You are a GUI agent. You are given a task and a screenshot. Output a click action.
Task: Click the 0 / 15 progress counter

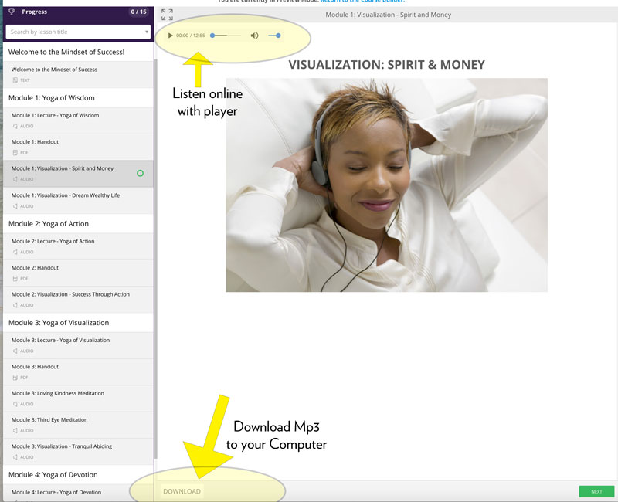[x=138, y=12]
